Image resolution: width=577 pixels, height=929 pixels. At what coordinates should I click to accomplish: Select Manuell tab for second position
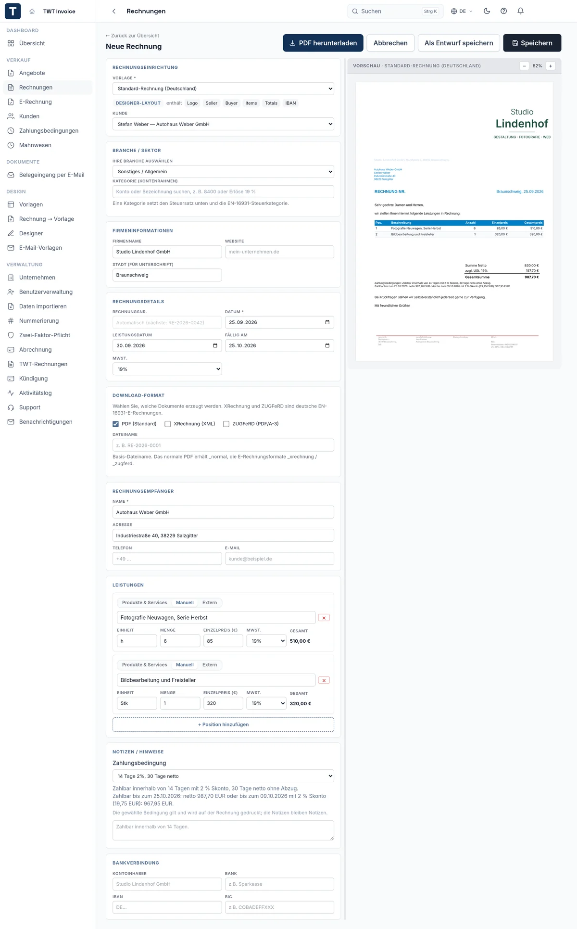[x=185, y=665]
